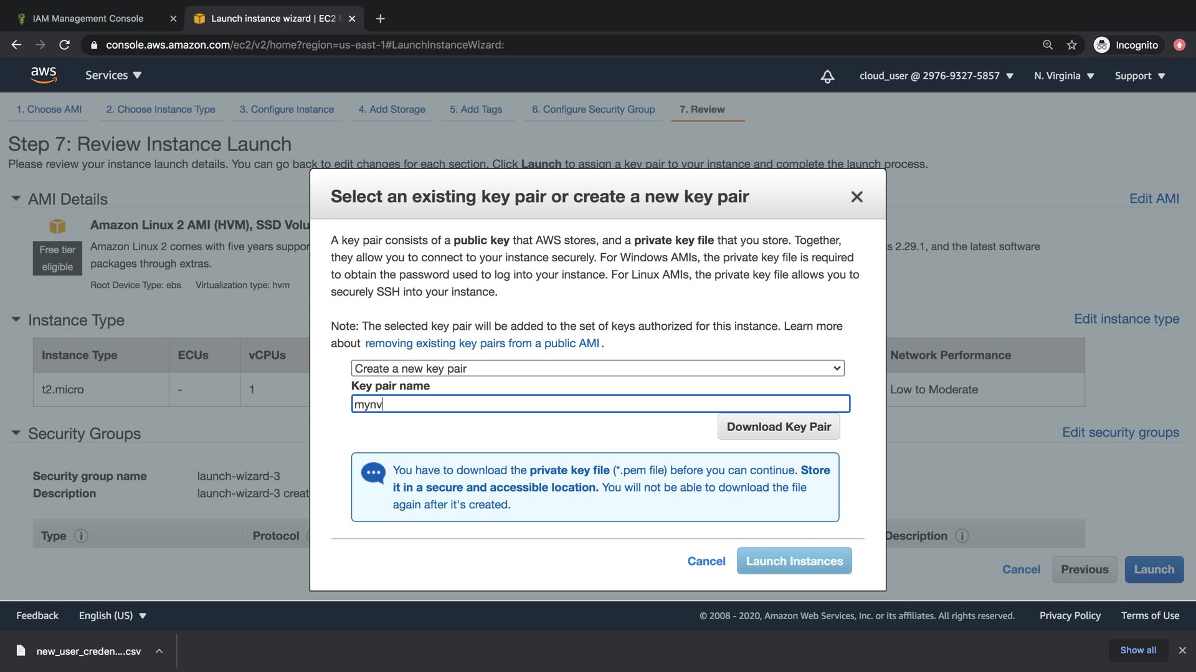The image size is (1196, 672).
Task: Click into the Key pair name field
Action: (x=600, y=404)
